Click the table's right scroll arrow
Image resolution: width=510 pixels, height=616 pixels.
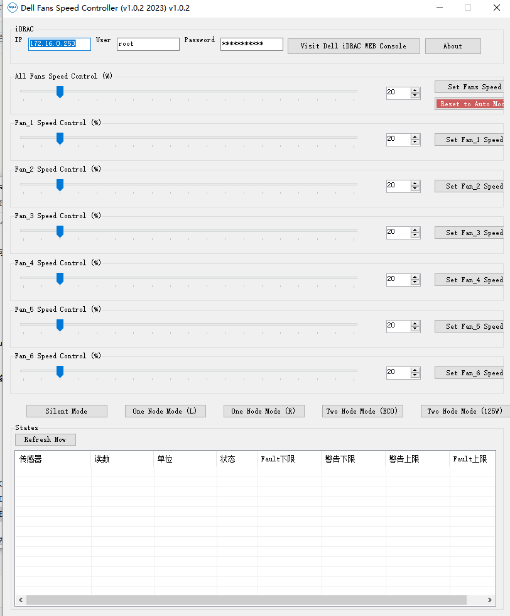tap(489, 600)
